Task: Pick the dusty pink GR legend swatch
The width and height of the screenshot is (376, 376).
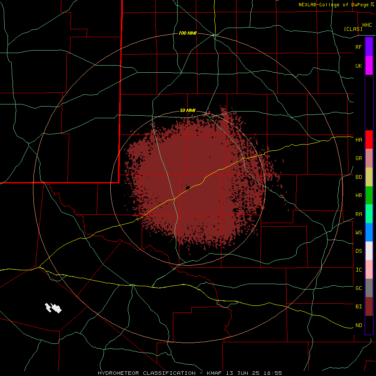Action: tap(369, 158)
